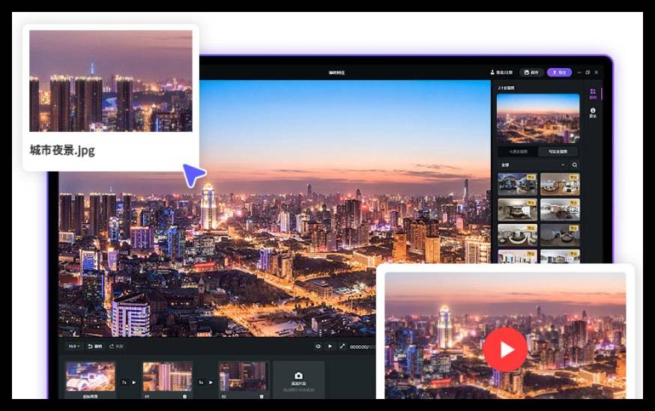The height and width of the screenshot is (411, 655).
Task: Open the music panel icon in right sidebar
Action: (593, 112)
